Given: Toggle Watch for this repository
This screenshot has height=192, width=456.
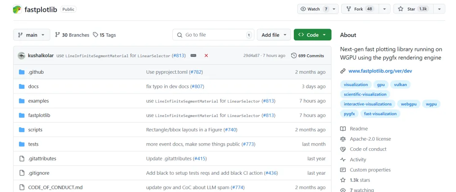Looking at the screenshot, I should (x=314, y=9).
